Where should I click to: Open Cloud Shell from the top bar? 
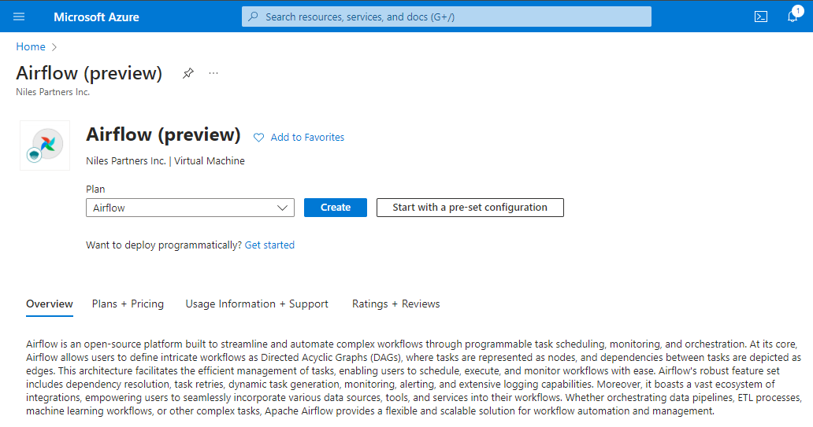tap(761, 17)
